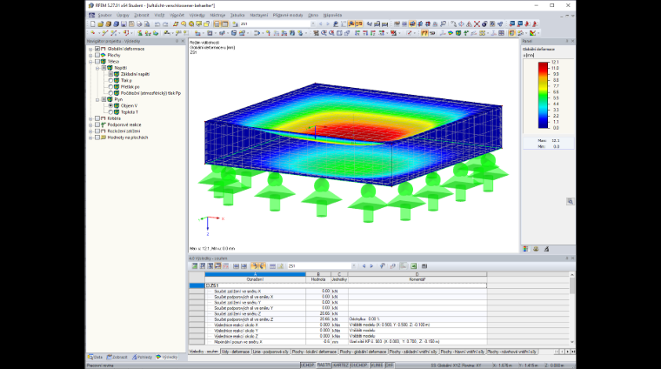The image size is (661, 369).
Task: Open the Výsledky menu
Action: 197,15
